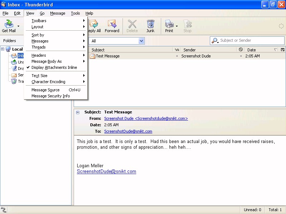This screenshot has height=214, width=286.
Task: Click the Forward toolbar button
Action: [x=112, y=26]
